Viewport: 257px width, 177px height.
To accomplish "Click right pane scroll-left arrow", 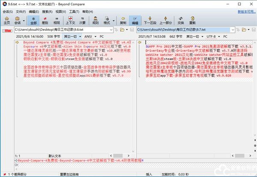I will click(x=233, y=156).
